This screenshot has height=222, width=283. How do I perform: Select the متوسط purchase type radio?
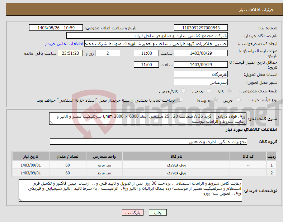tap(215, 100)
